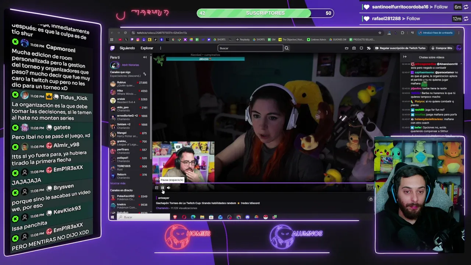
Task: Open Discord from the taskbar
Action: click(x=247, y=217)
